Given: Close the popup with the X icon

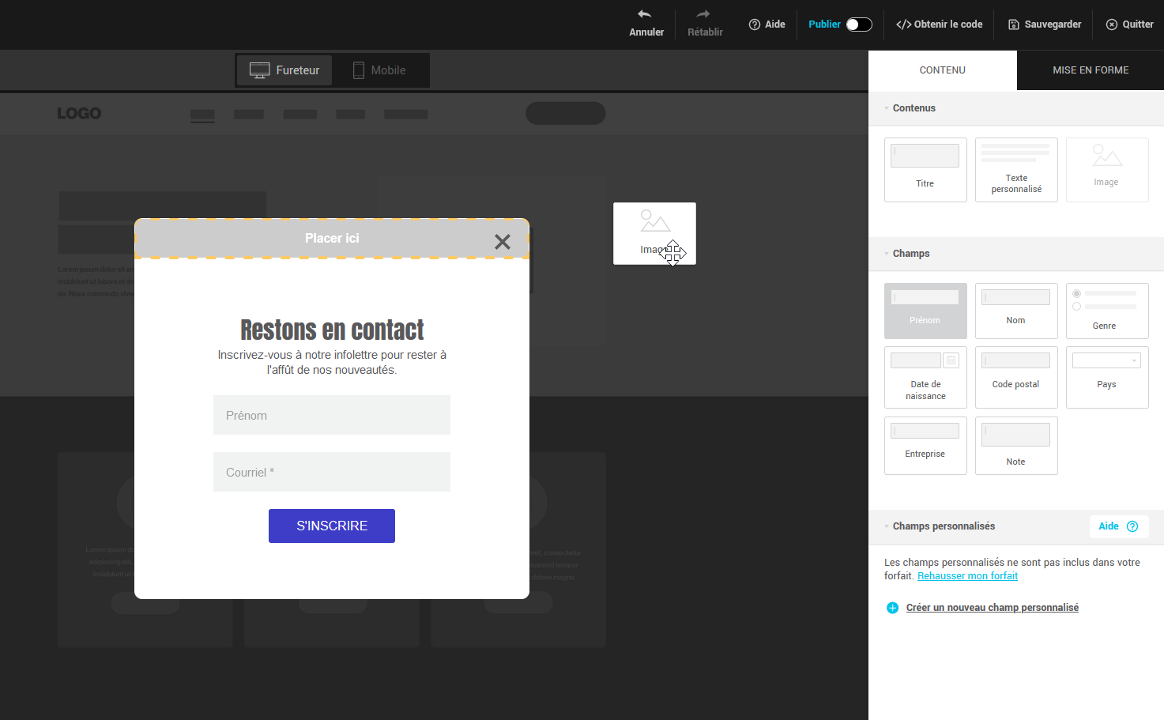Looking at the screenshot, I should [503, 242].
